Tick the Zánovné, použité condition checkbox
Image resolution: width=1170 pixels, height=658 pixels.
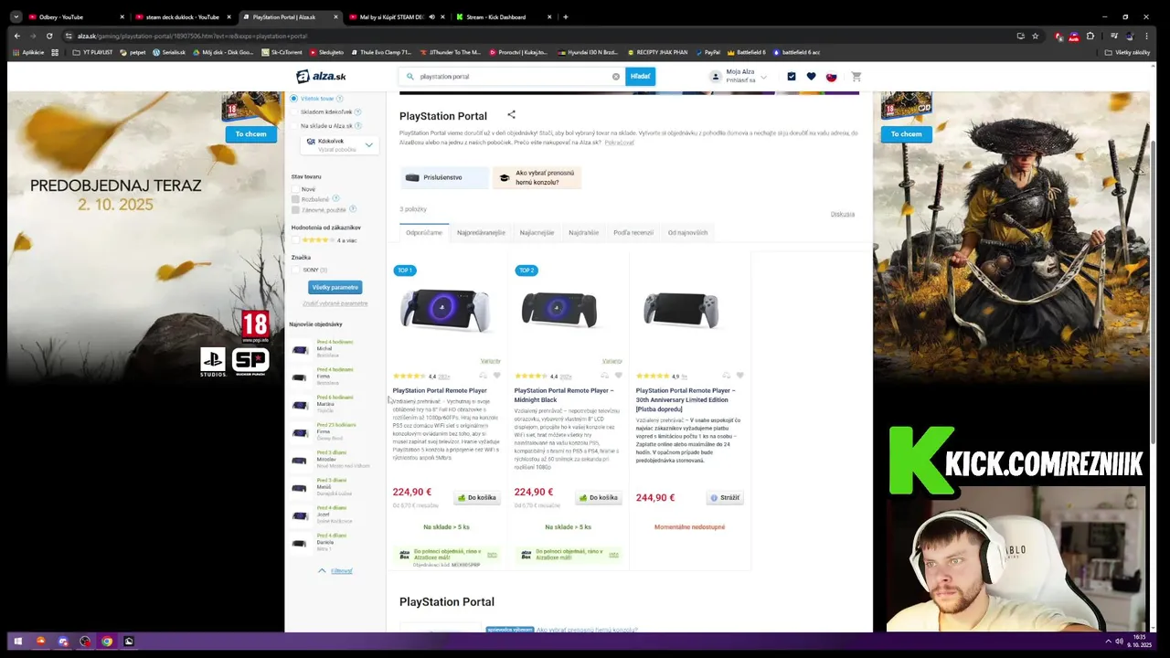tap(295, 209)
